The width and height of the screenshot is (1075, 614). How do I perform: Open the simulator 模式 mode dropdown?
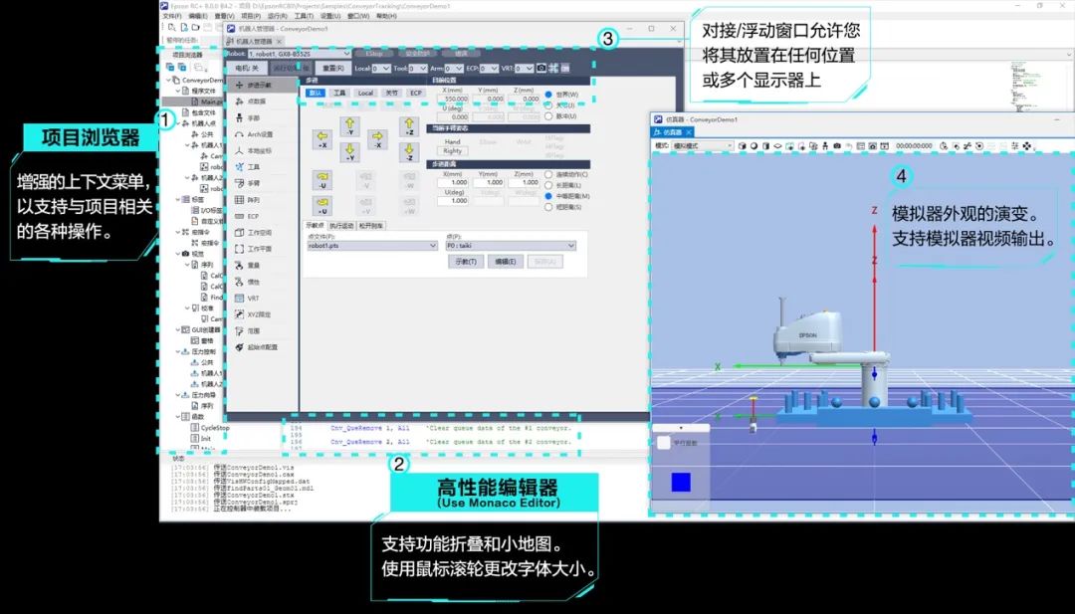[702, 146]
